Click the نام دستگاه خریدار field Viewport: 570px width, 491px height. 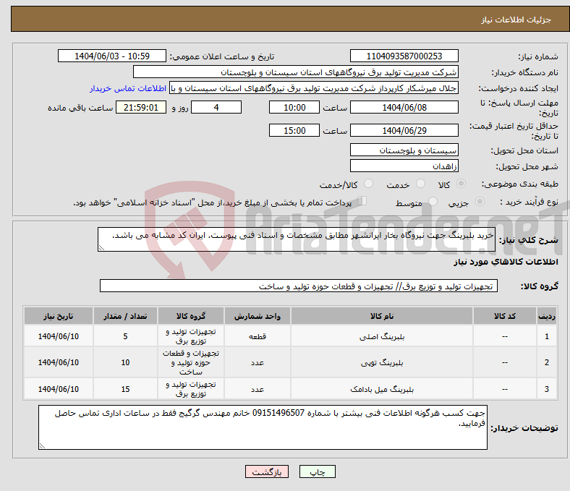click(x=296, y=72)
